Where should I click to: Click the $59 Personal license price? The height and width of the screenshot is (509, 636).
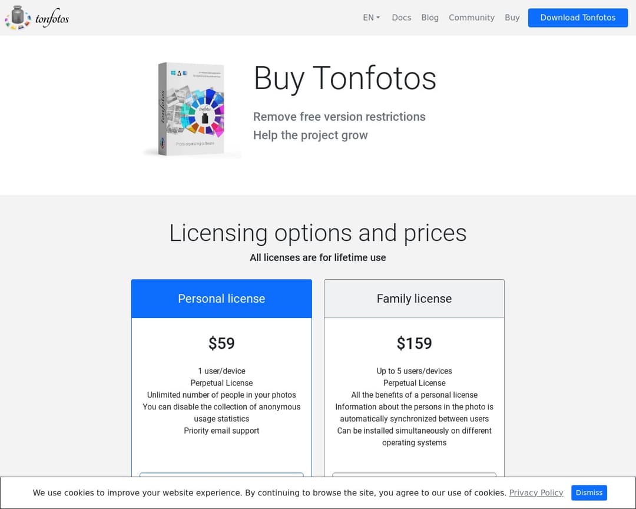click(x=221, y=343)
